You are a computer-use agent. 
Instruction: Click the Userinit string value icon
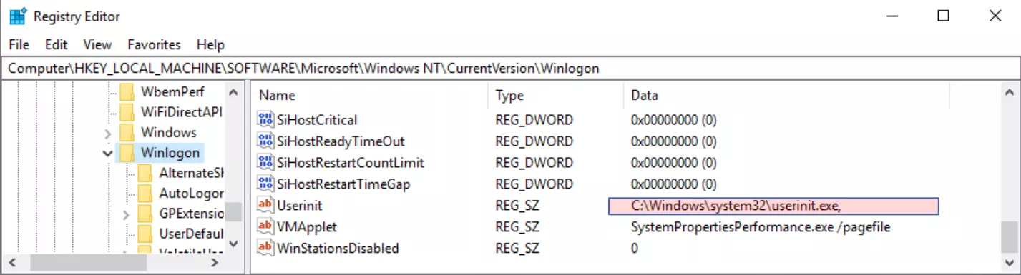(265, 205)
